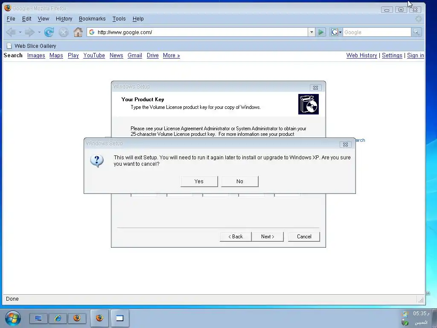Open the Google Settings link
This screenshot has width=437, height=328.
392,56
